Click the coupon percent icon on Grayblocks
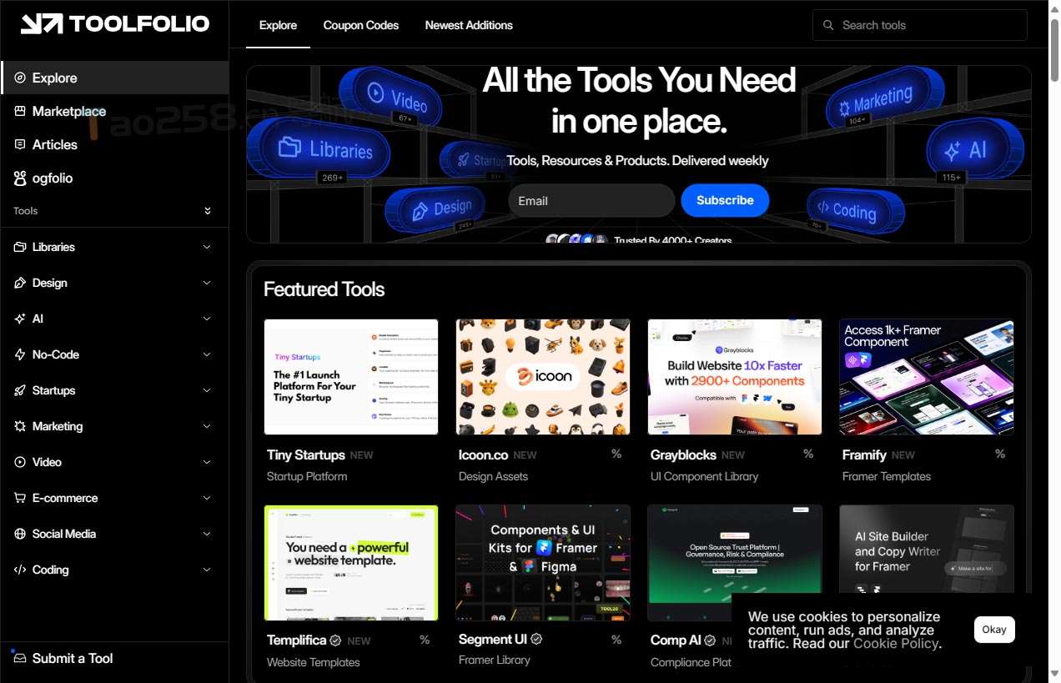This screenshot has width=1061, height=683. click(x=808, y=454)
